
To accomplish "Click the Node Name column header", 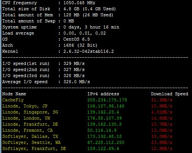I will tap(14, 94).
